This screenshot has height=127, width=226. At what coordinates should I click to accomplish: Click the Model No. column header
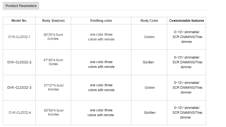pyautogui.click(x=19, y=21)
